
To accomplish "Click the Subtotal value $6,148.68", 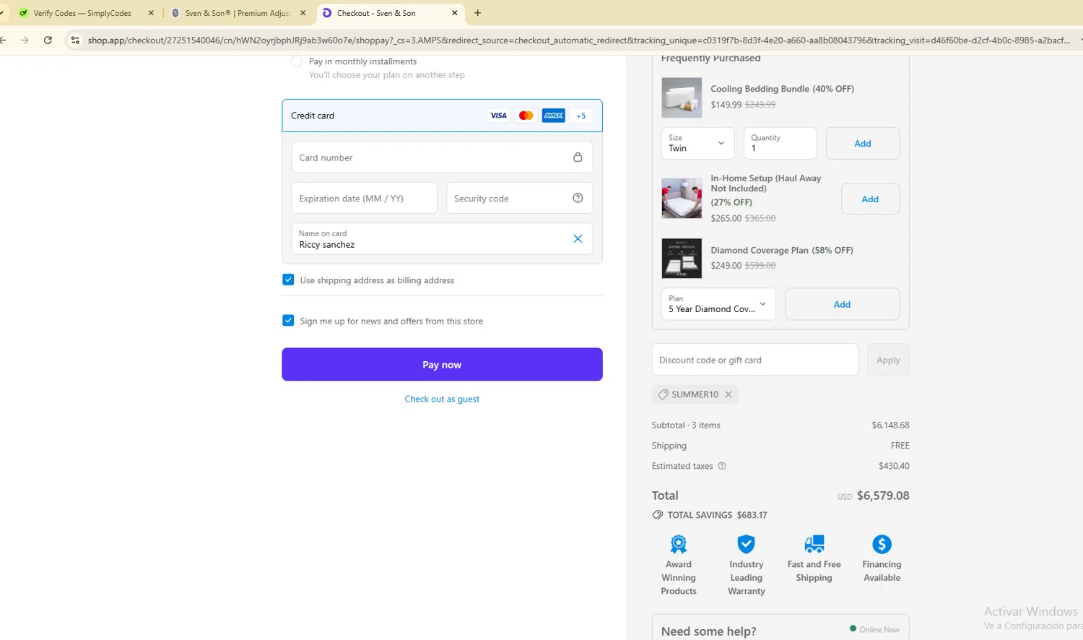I will pyautogui.click(x=890, y=425).
